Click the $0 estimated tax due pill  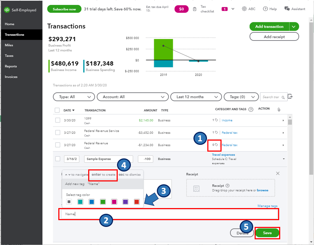(181, 9)
